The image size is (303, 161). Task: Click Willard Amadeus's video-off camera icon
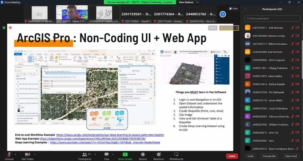pos(297,44)
